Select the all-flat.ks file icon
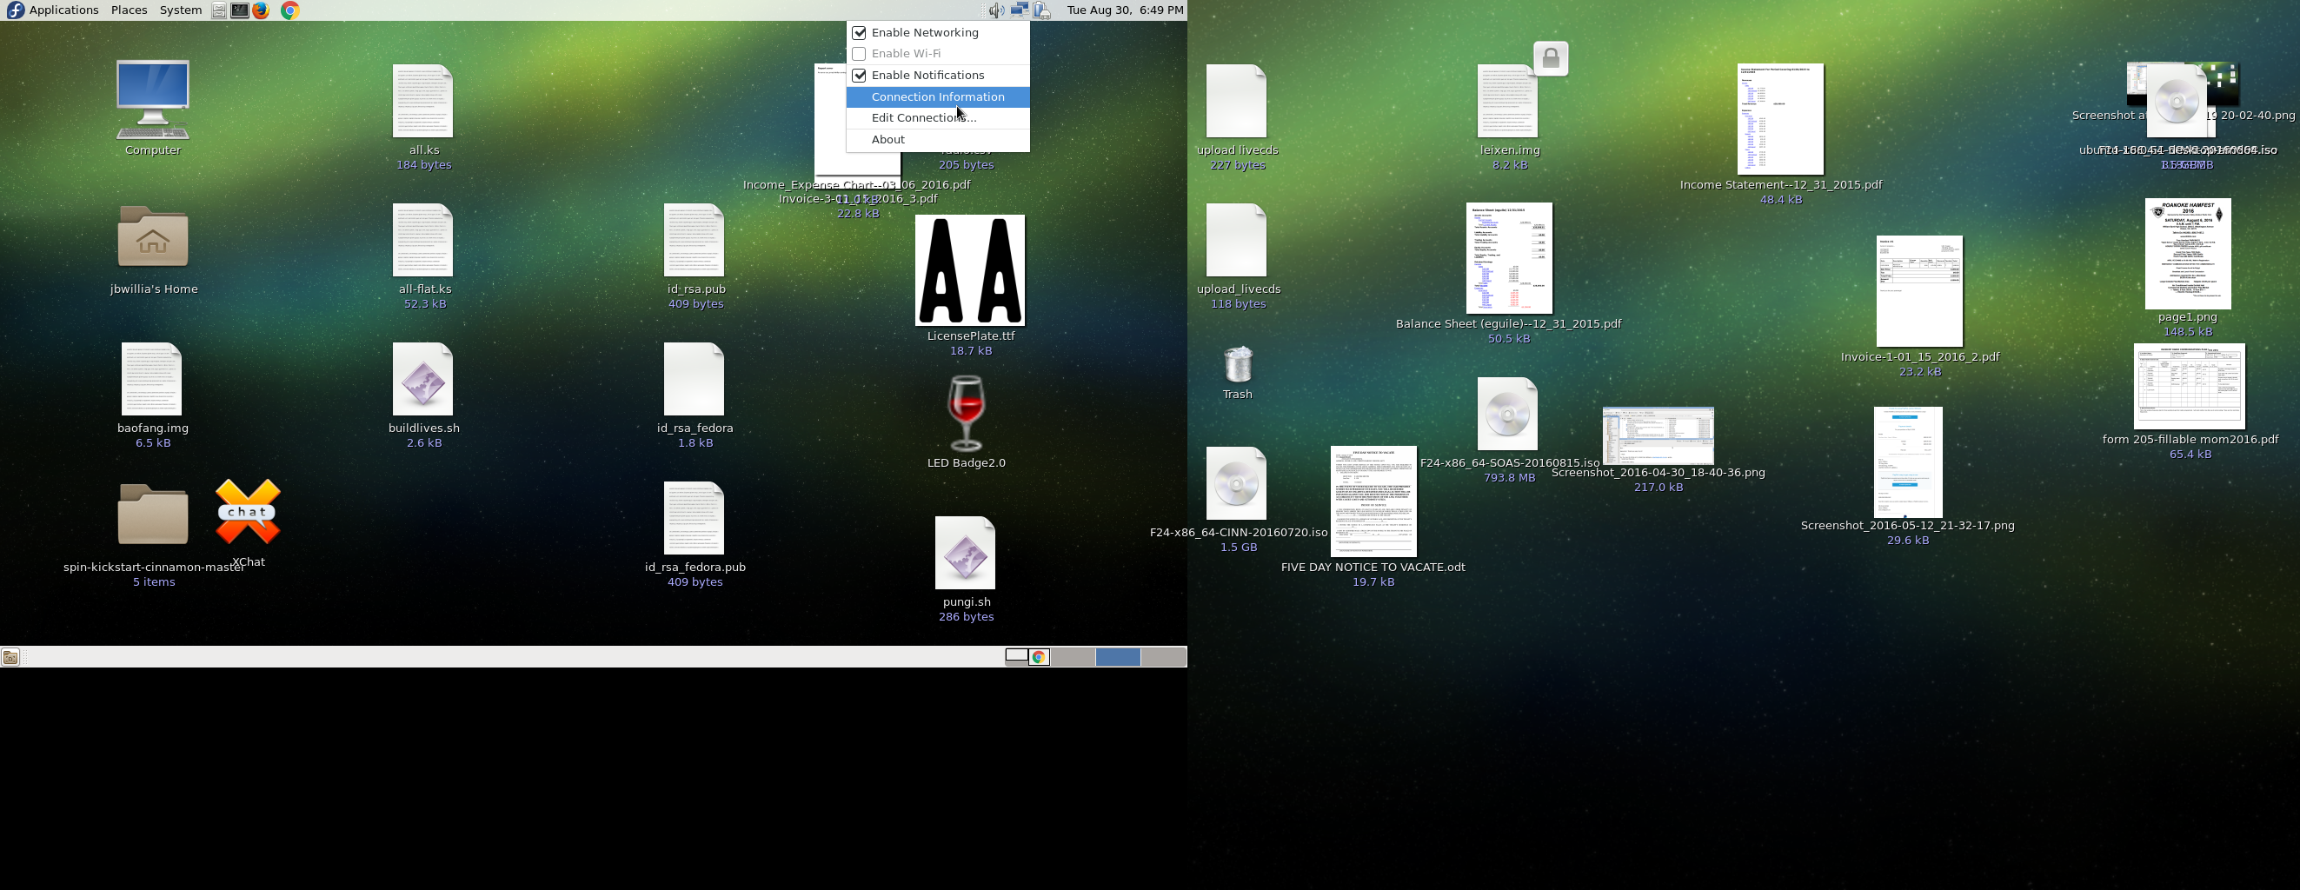This screenshot has width=2300, height=890. coord(423,240)
